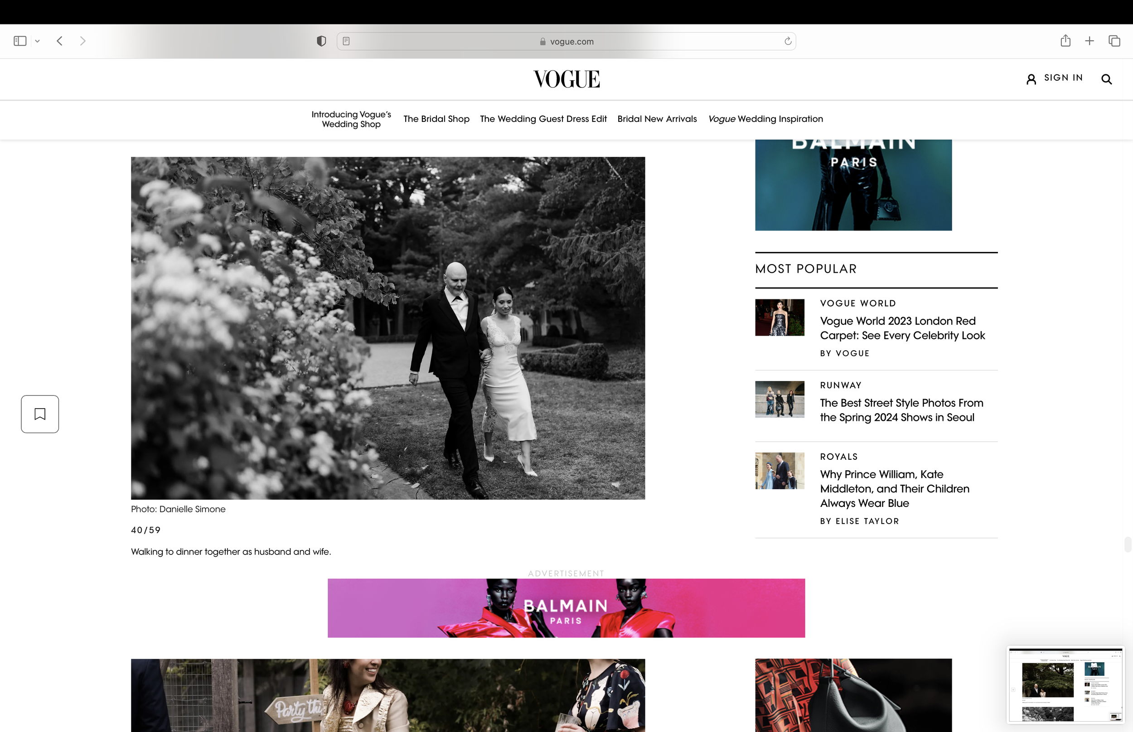
Task: Click the red patterned handbag ad image
Action: pos(853,695)
